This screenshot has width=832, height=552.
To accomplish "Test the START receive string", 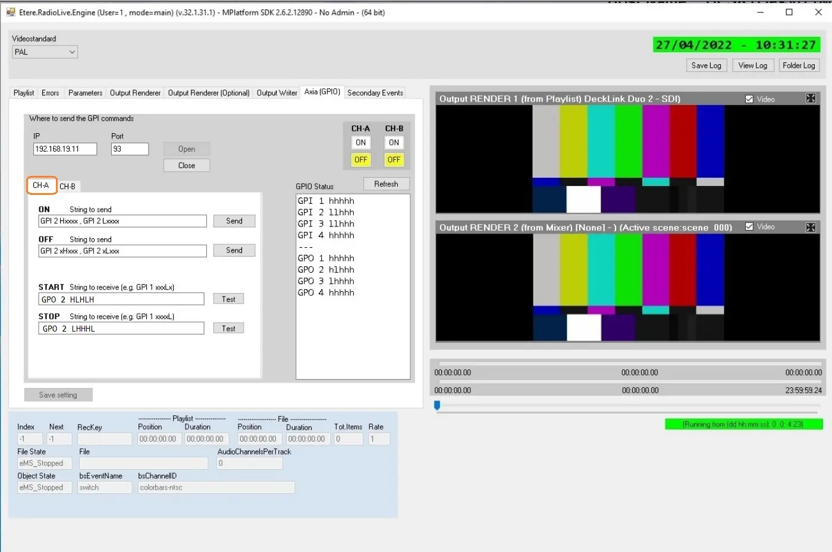I will coord(228,299).
